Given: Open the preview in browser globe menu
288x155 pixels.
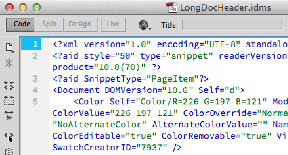Looking at the screenshot, I should click(145, 25).
